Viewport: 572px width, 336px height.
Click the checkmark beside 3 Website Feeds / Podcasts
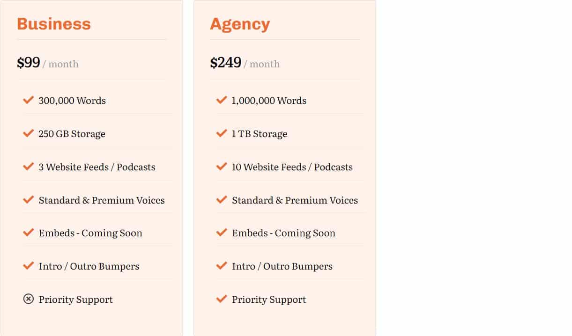(x=28, y=167)
